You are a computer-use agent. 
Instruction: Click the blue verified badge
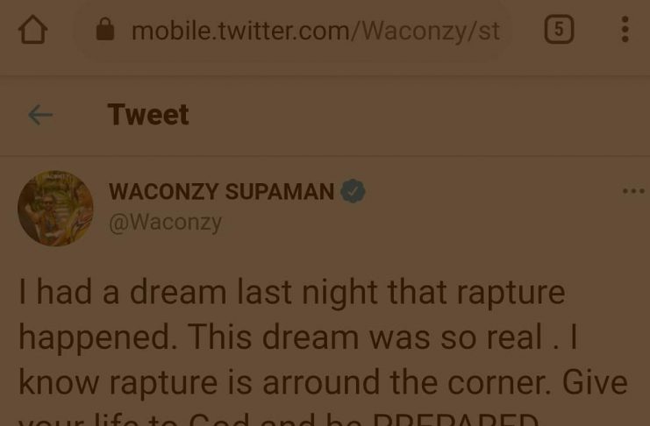point(353,191)
